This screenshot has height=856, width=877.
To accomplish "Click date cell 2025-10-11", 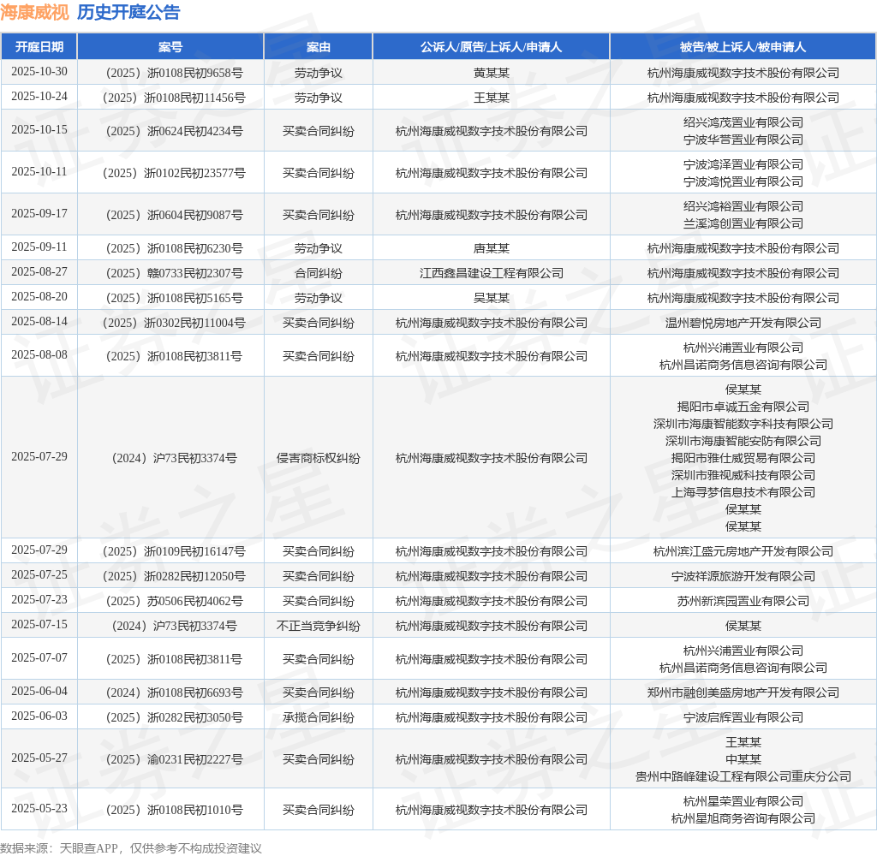I will 39,172.
